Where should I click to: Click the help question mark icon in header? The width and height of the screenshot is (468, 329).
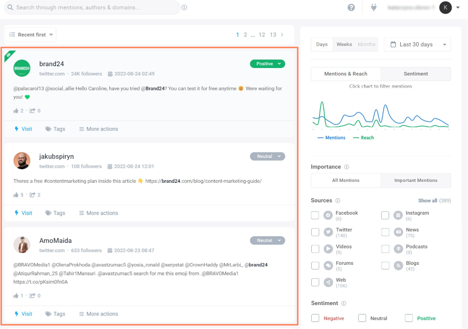tap(351, 7)
